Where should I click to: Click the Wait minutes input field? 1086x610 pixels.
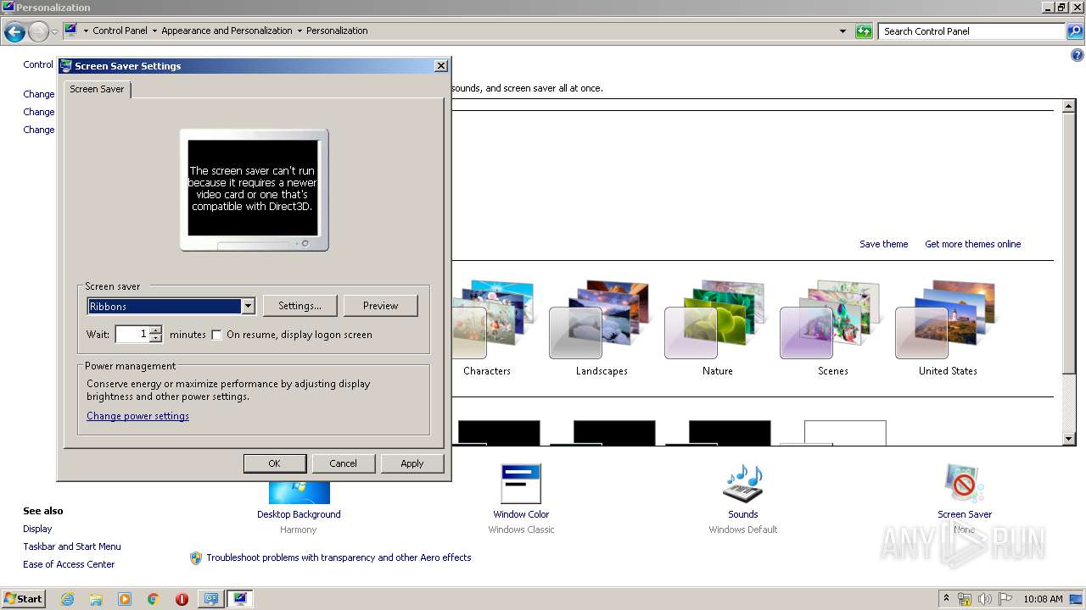[132, 334]
